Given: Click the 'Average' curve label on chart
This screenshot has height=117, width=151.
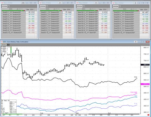Looking at the screenshot, I should pyautogui.click(x=134, y=92).
